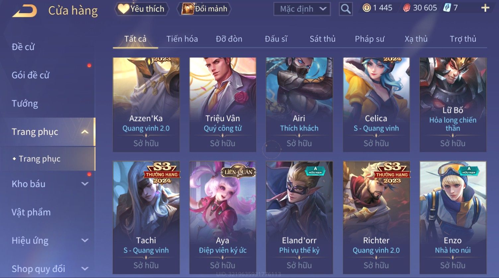
Task: Tap the plus icon to add currency
Action: pyautogui.click(x=485, y=8)
